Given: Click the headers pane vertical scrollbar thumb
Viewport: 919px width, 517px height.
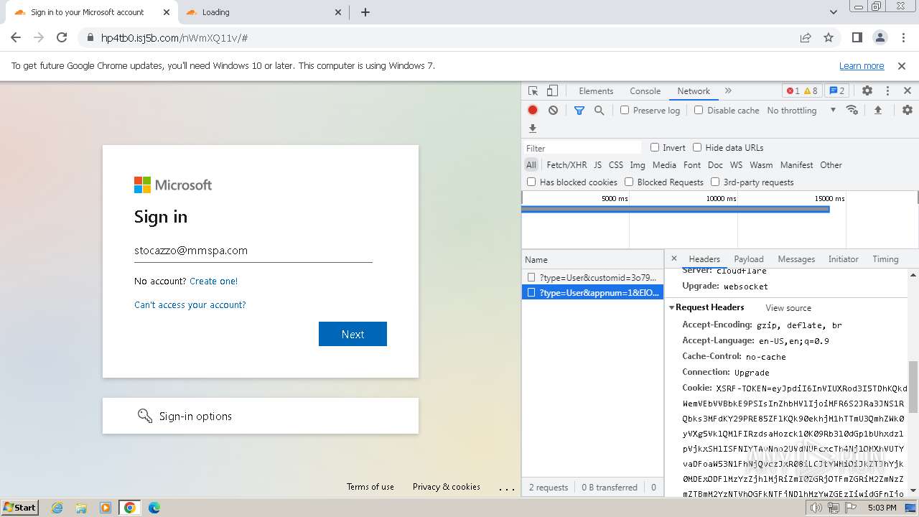Looking at the screenshot, I should (x=913, y=387).
